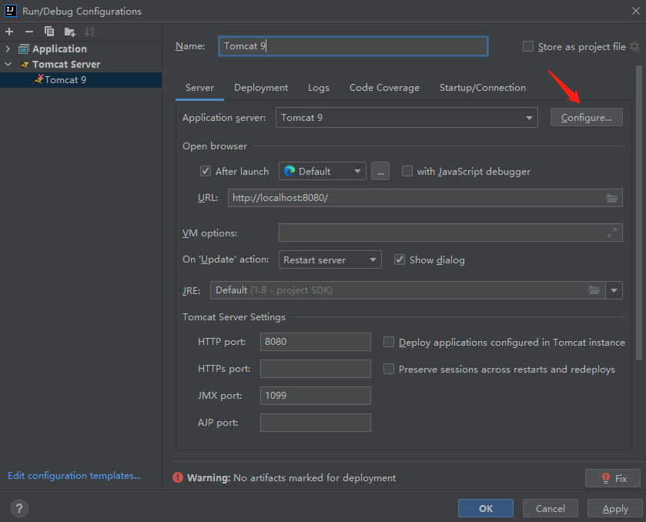This screenshot has width=646, height=522.
Task: Expand the VM options field
Action: 612,233
